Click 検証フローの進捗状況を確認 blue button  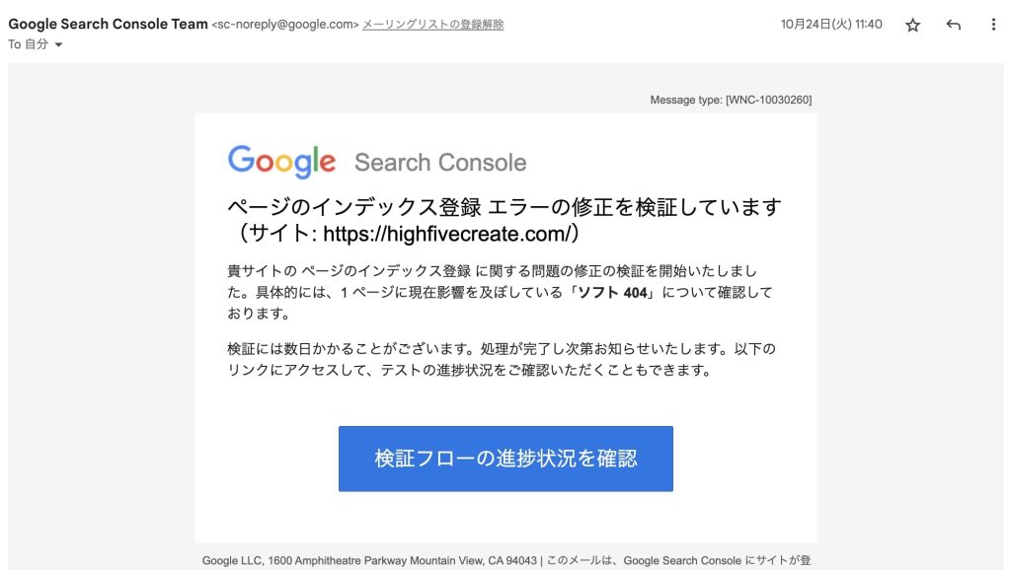pyautogui.click(x=505, y=459)
